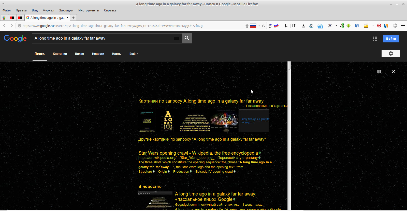Open the 'Episode IV opening crawl' sublink
This screenshot has width=407, height=211.
(214, 172)
